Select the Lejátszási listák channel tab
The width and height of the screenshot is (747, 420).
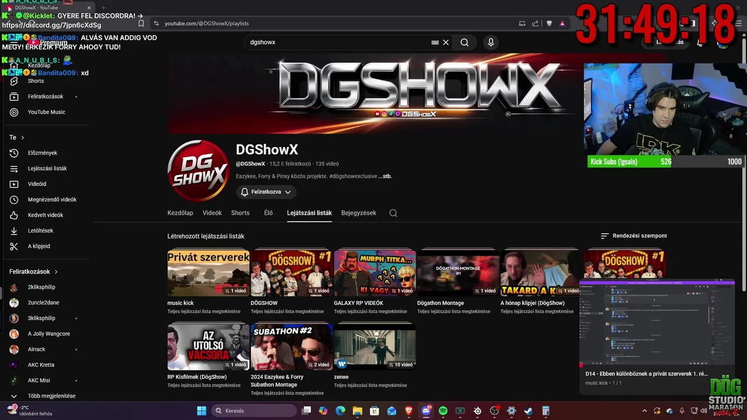(x=309, y=213)
